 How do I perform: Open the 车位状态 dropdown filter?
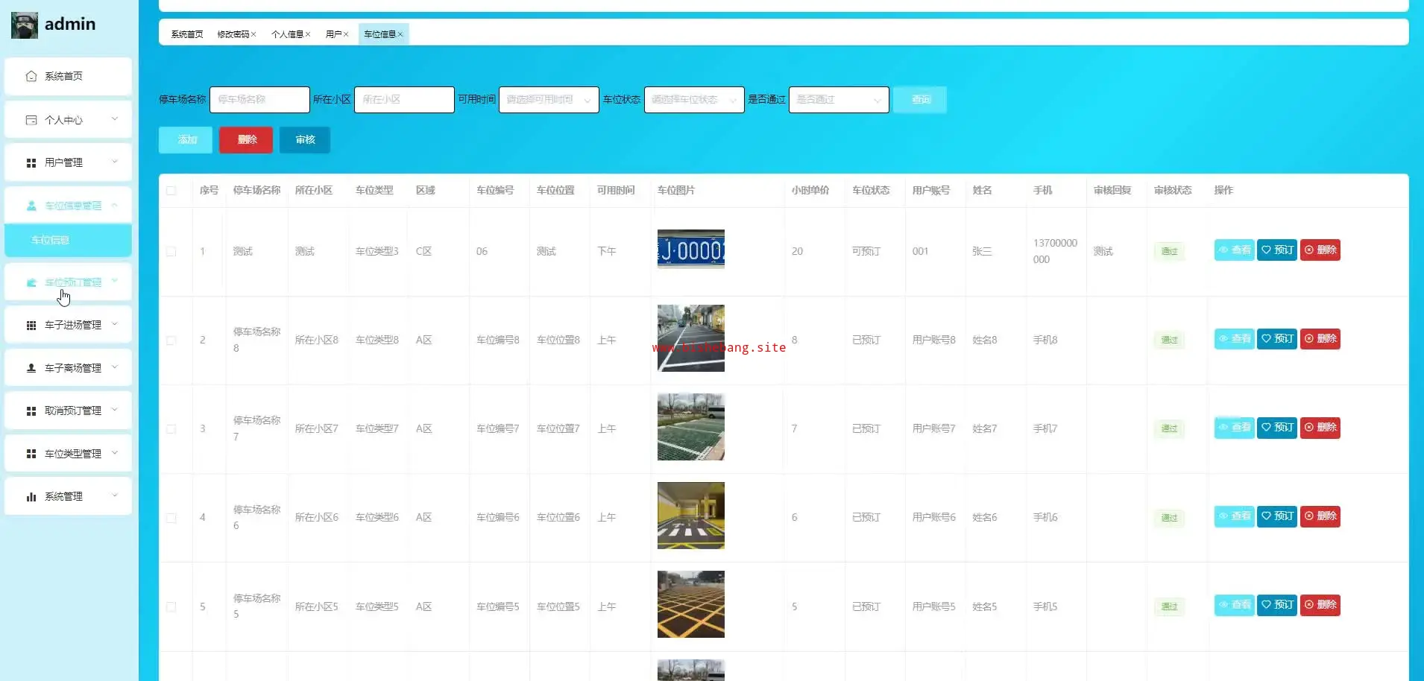click(x=693, y=100)
